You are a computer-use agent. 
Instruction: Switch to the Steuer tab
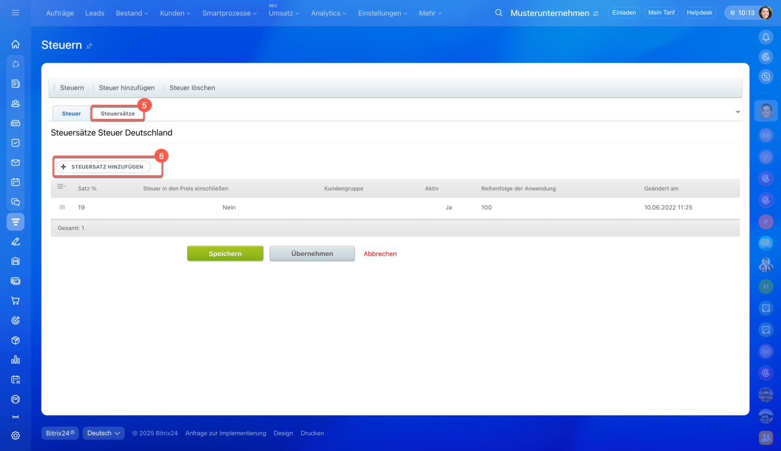pyautogui.click(x=71, y=114)
